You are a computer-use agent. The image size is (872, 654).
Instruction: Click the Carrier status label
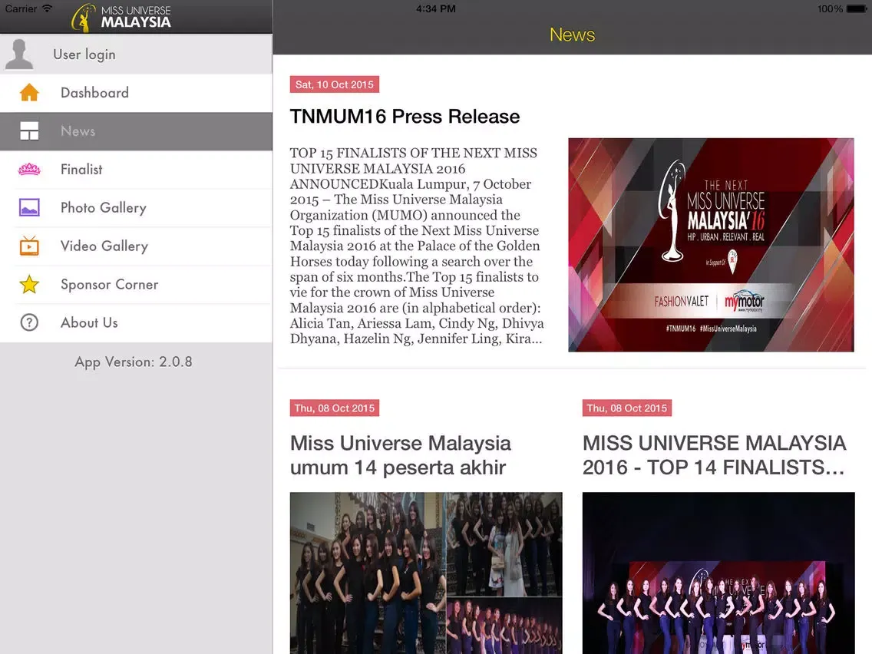(x=21, y=8)
